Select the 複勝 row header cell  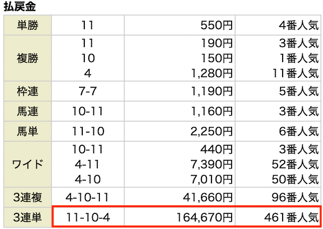pyautogui.click(x=28, y=58)
